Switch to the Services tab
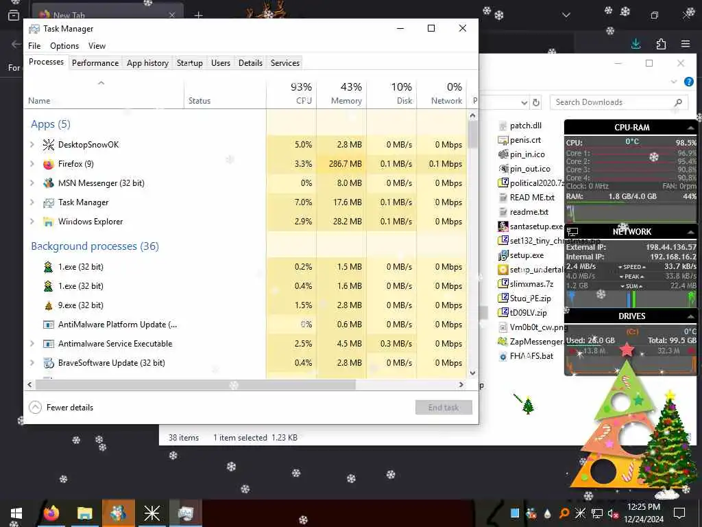 pos(285,63)
